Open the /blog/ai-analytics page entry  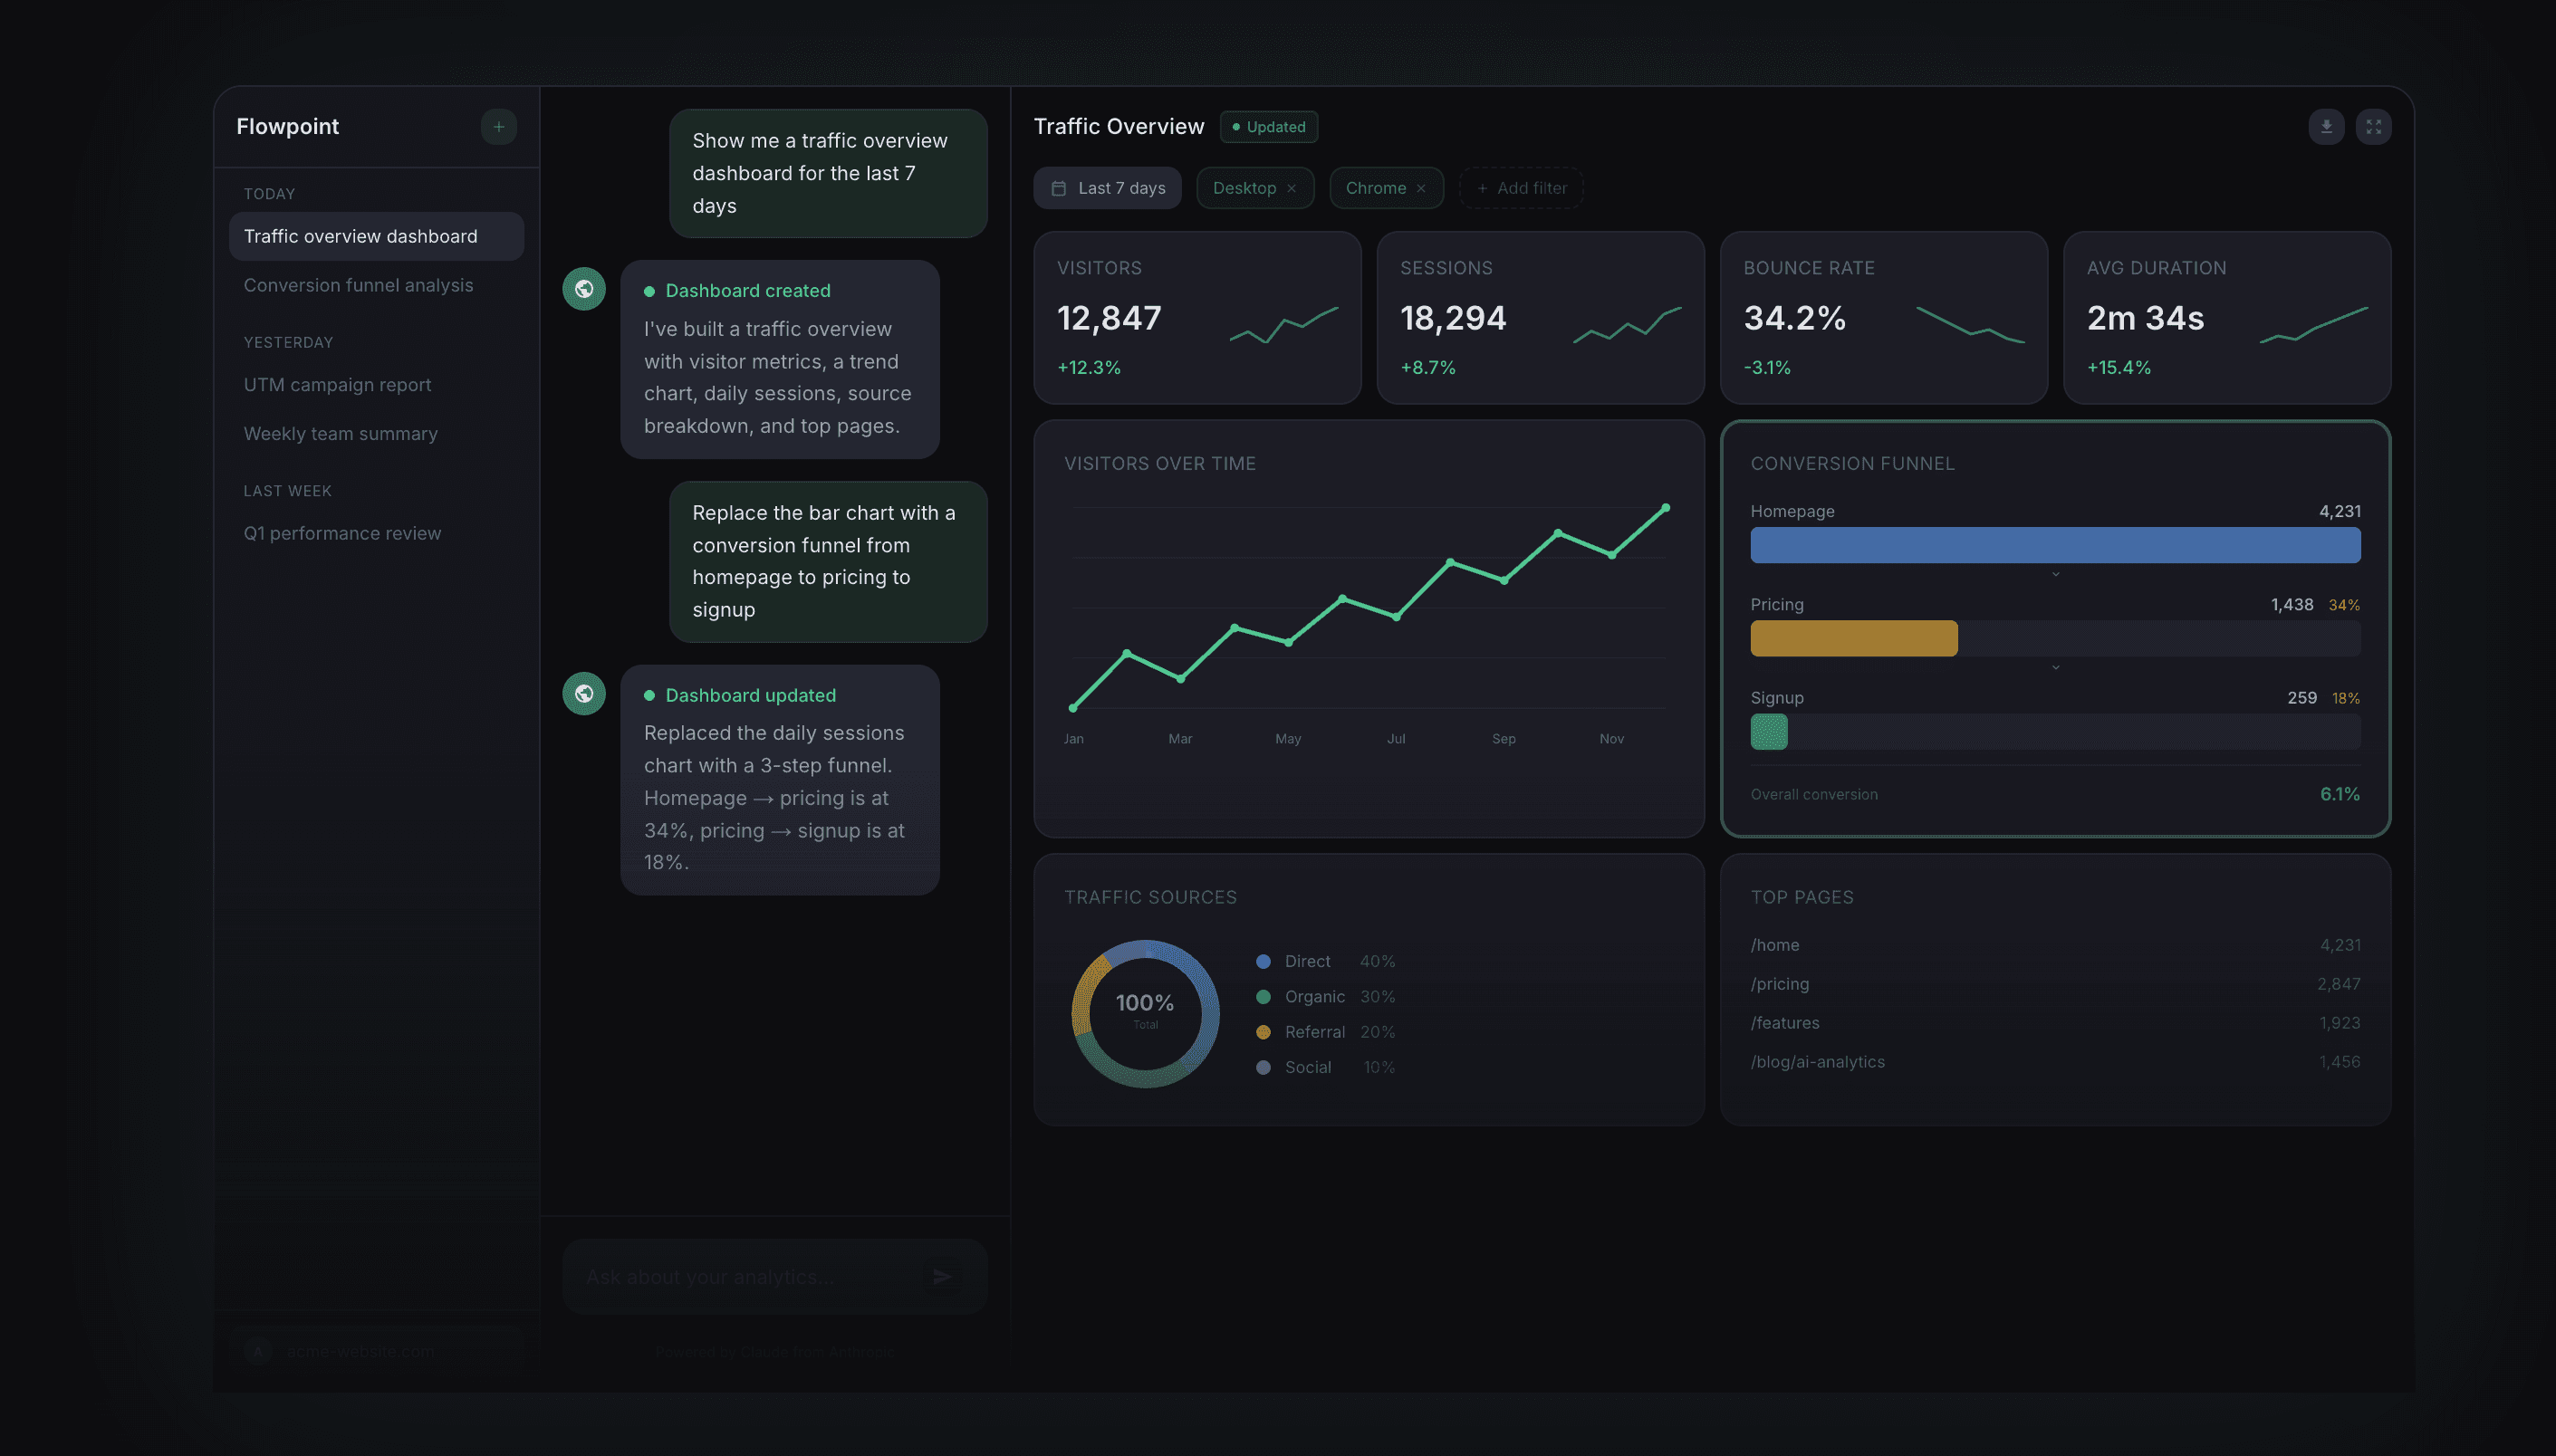click(1817, 1061)
